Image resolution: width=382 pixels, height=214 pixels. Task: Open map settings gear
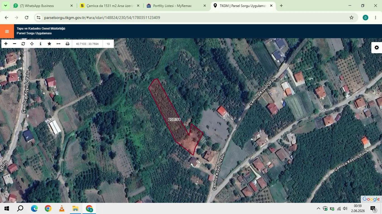pyautogui.click(x=377, y=48)
